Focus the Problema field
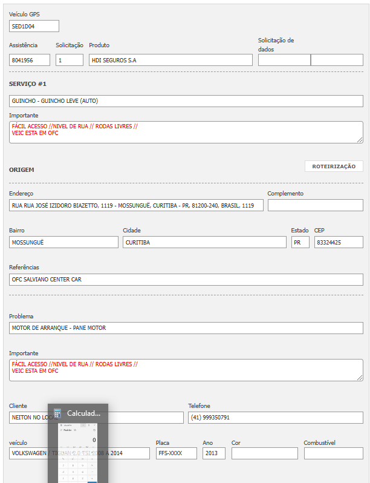The height and width of the screenshot is (483, 370). point(186,328)
